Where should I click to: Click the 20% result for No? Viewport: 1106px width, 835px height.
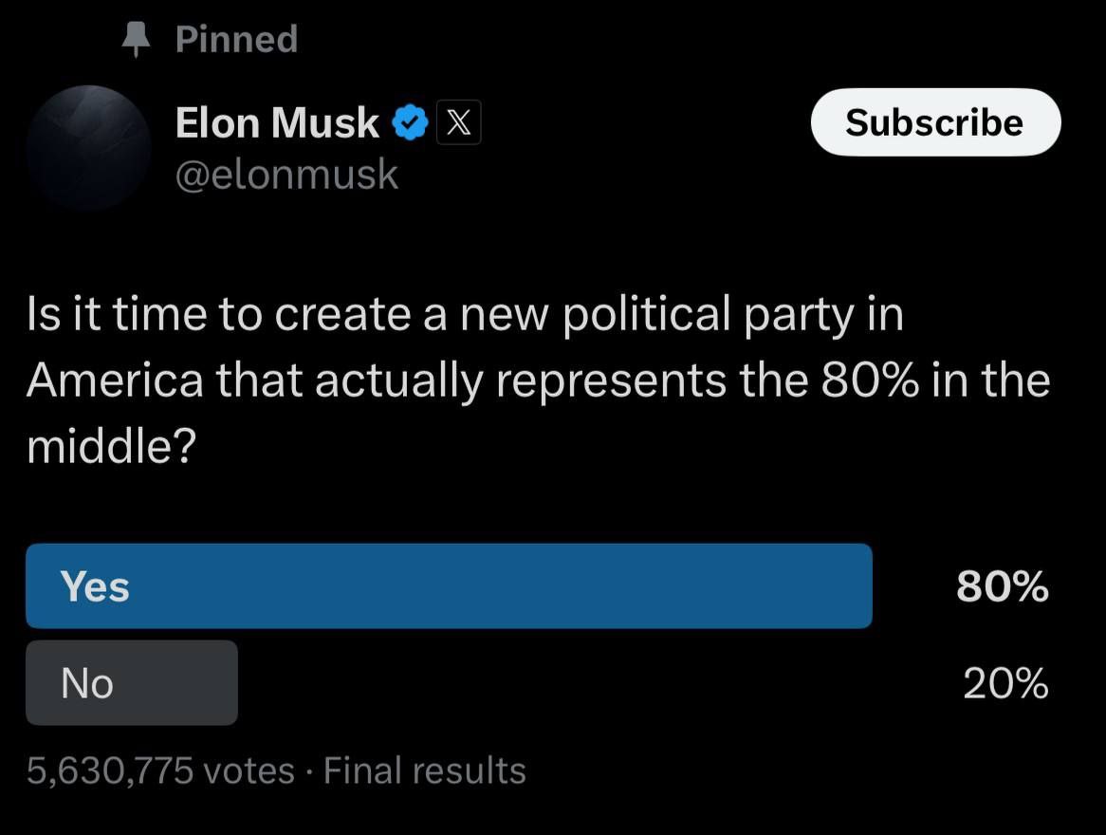pos(1005,683)
